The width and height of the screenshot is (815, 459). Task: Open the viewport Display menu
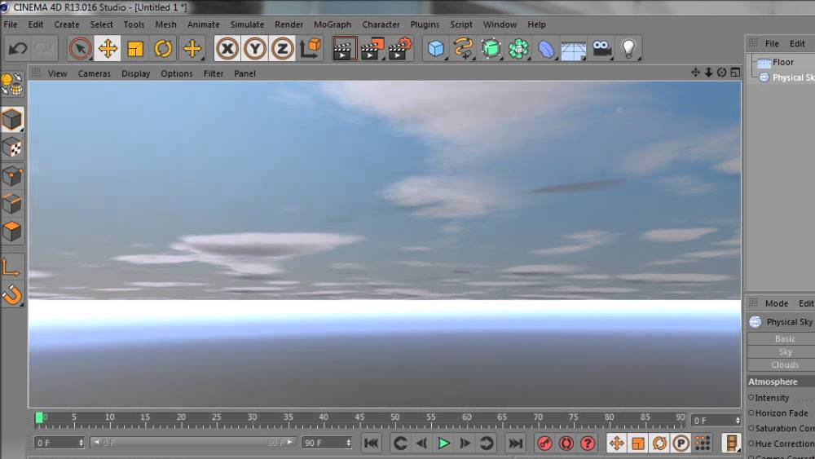pos(135,73)
